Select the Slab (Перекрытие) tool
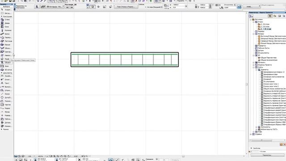Viewport: 286px width, 161px height. coord(6,38)
